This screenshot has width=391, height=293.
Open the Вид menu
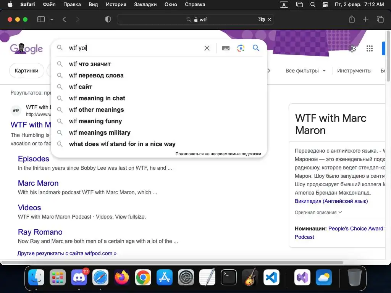[x=93, y=5]
